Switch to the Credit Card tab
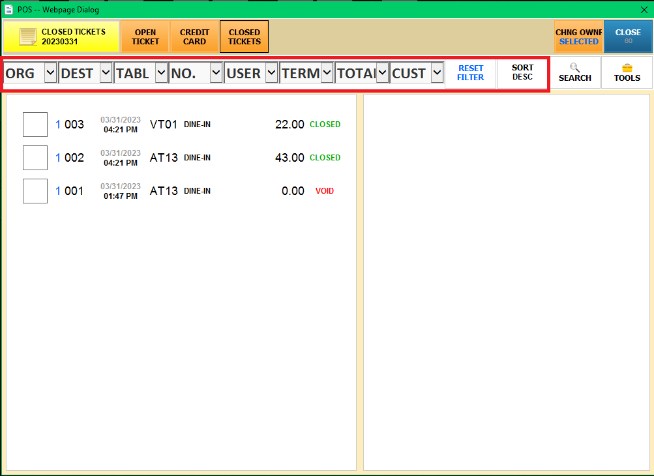The height and width of the screenshot is (476, 654). click(x=194, y=37)
